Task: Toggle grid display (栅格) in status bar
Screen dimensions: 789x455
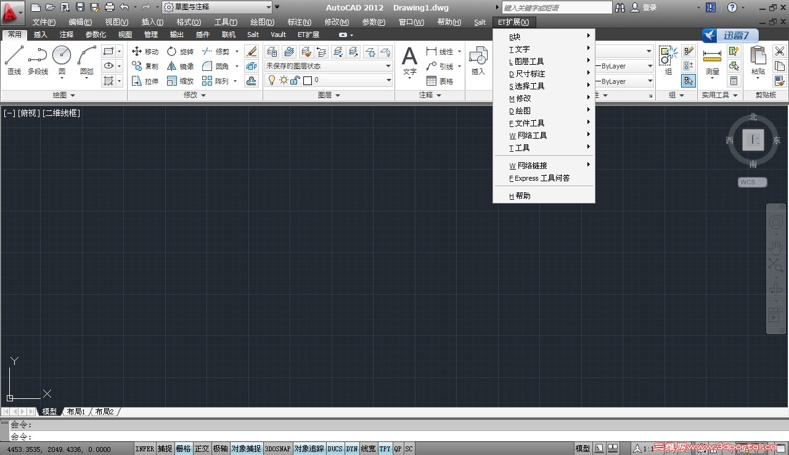Action: (183, 449)
